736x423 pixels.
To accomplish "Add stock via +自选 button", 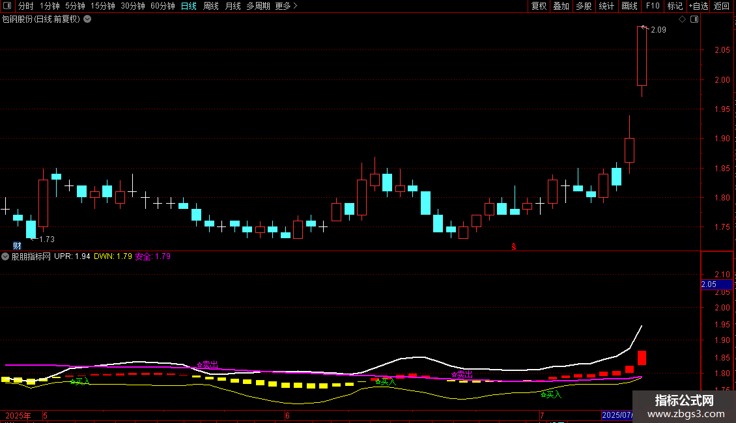I will 698,6.
